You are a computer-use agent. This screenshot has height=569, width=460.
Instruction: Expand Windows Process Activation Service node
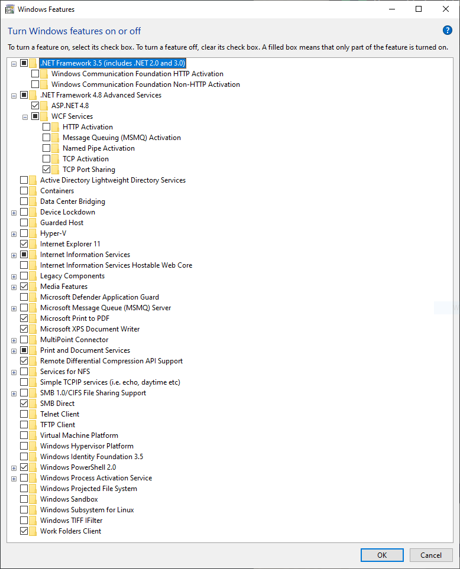[x=14, y=479]
